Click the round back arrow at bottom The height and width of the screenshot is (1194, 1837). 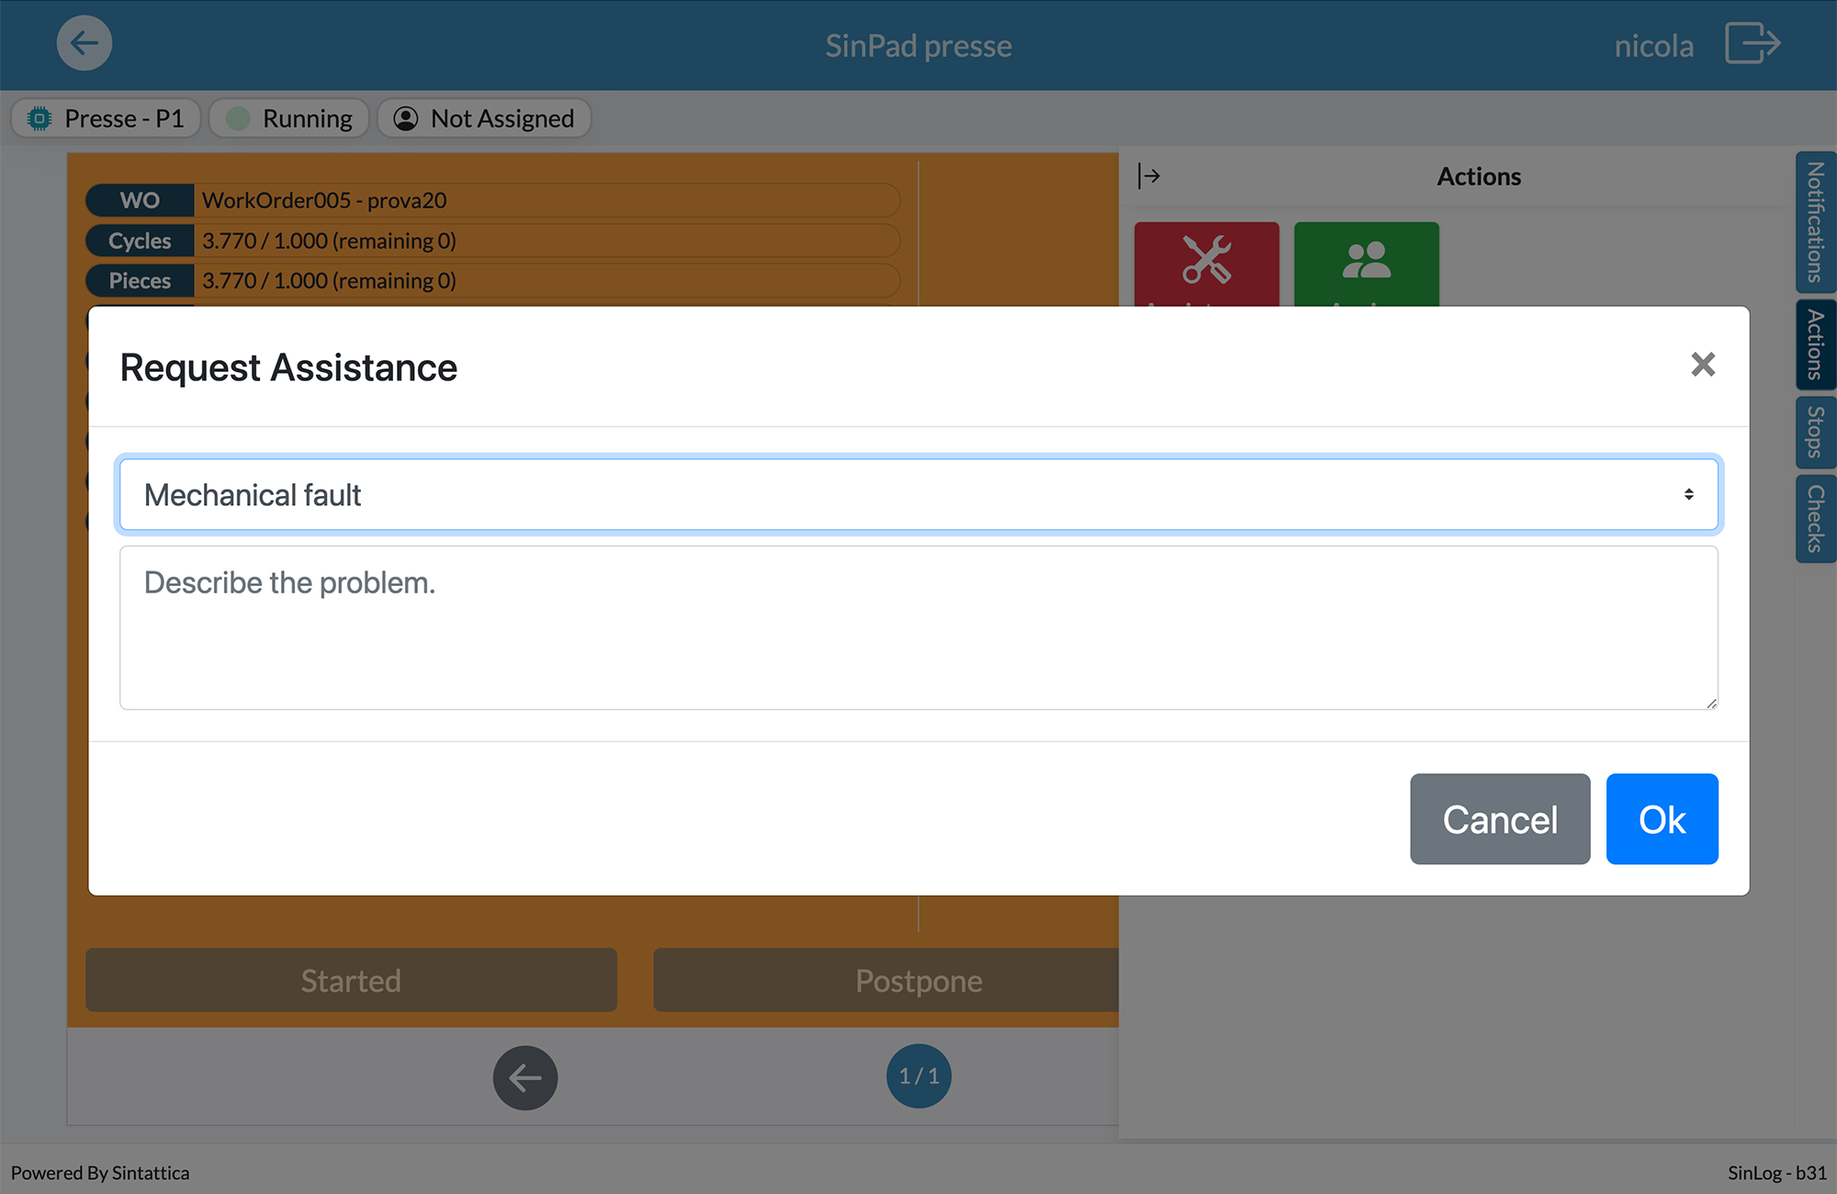(525, 1077)
